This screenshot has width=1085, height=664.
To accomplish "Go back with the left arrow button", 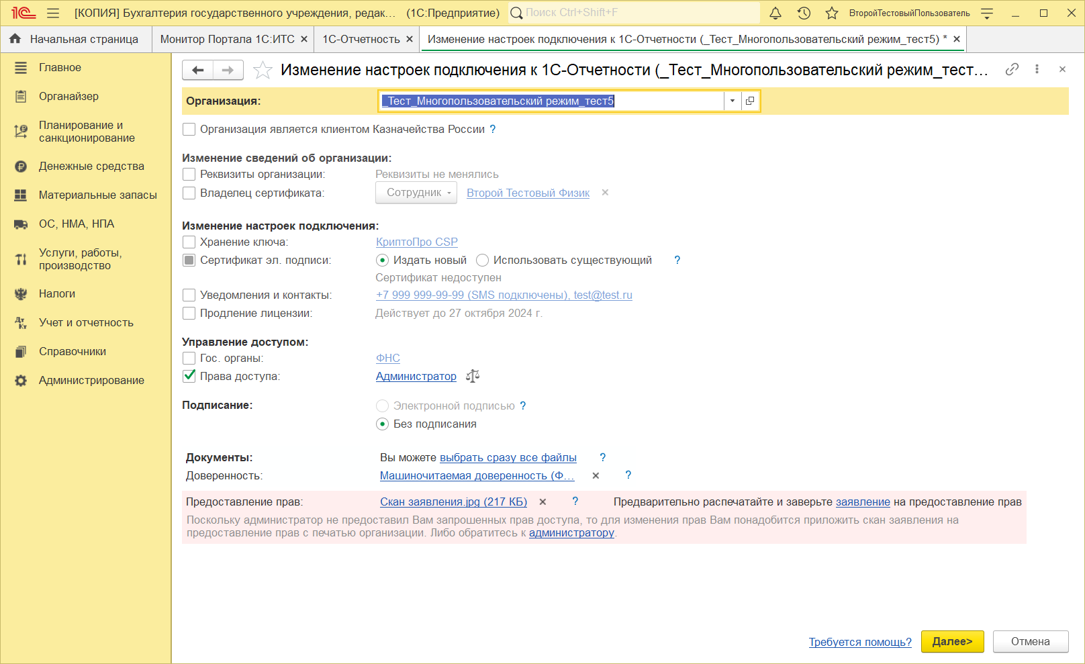I will coord(198,70).
